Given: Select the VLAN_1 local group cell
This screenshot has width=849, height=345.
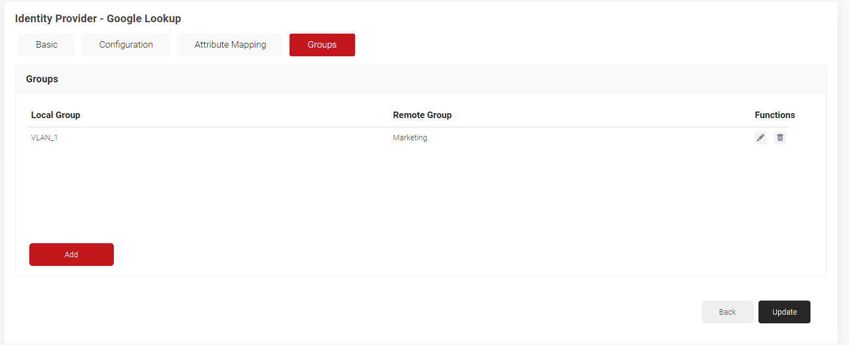Looking at the screenshot, I should (44, 138).
